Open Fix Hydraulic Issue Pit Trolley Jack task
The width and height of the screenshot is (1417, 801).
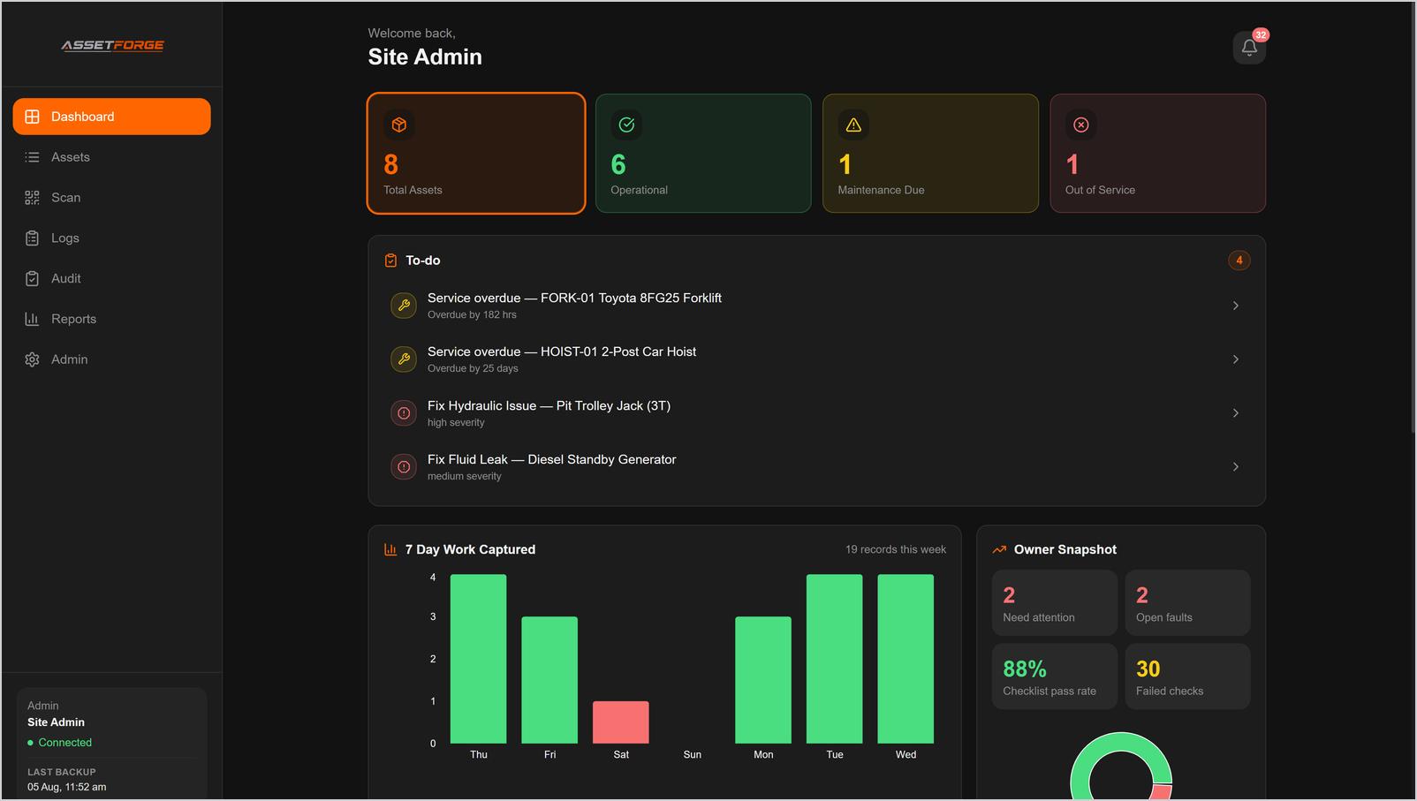click(x=816, y=413)
